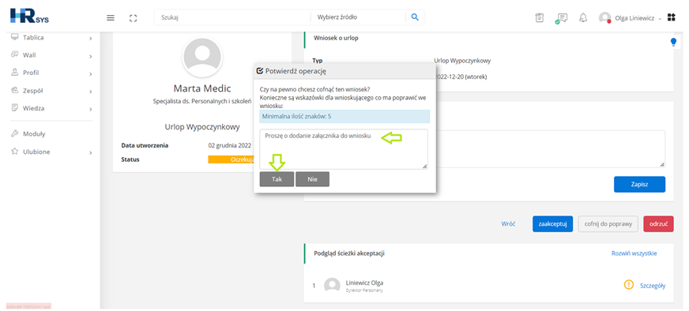Open the apps grid icon
689x311 pixels.
[671, 17]
